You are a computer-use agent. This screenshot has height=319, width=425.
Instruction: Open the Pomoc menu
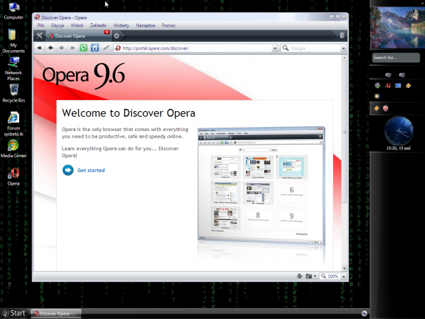click(x=169, y=25)
